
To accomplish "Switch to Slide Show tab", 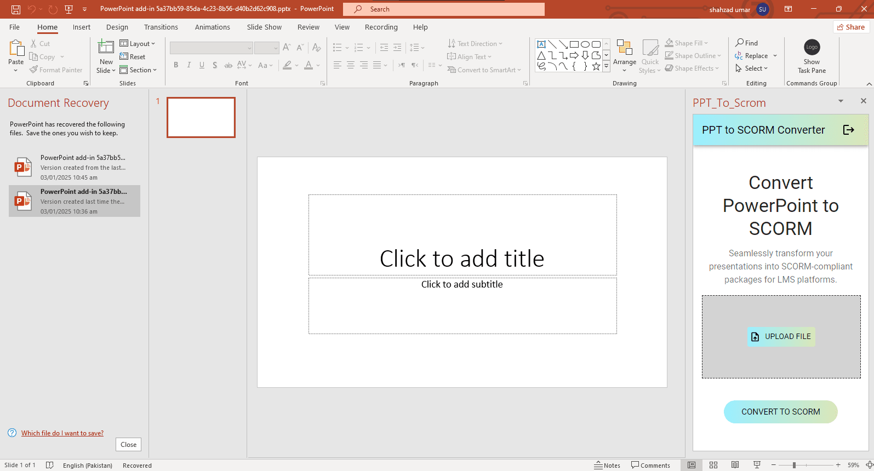I will click(x=264, y=27).
